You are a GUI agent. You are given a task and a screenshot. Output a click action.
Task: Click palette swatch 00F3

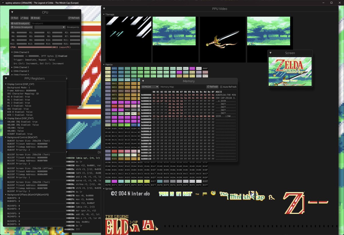click(x=127, y=125)
